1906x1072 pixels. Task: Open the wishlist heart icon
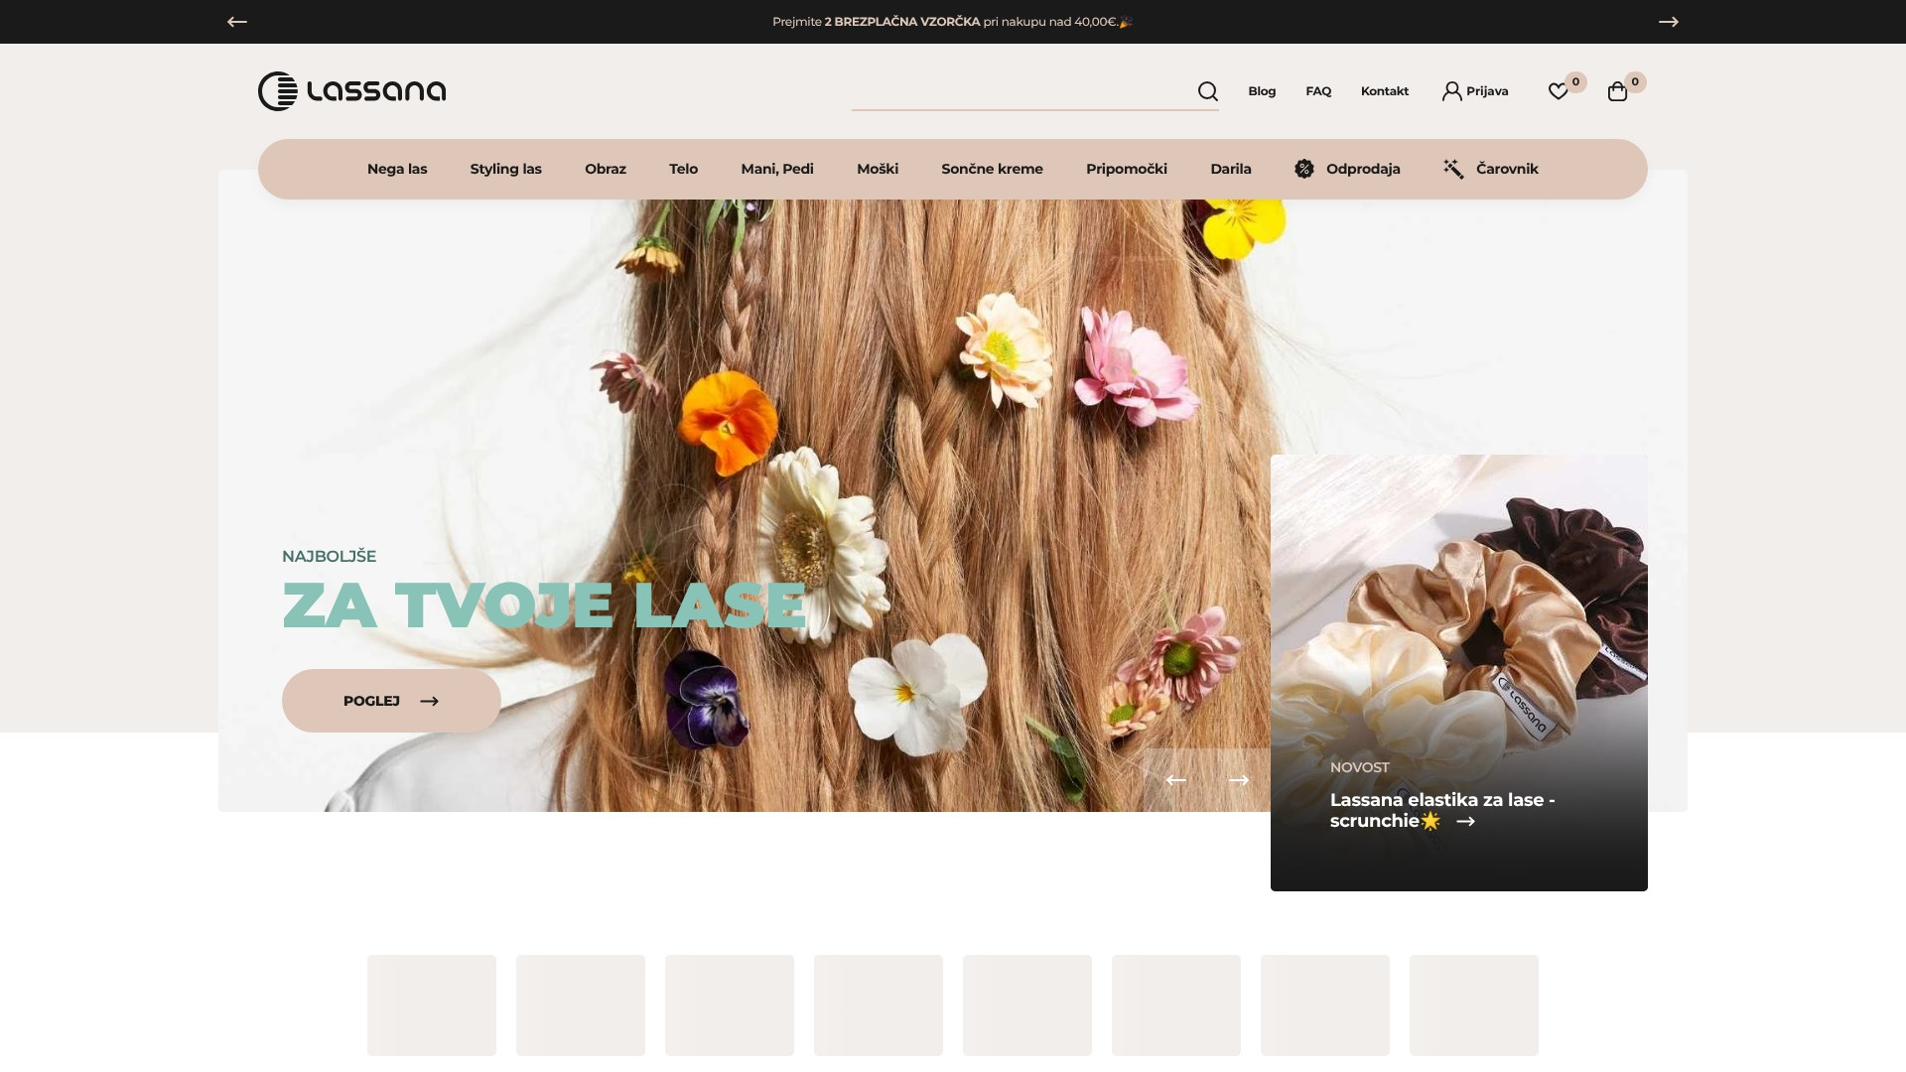1558,91
